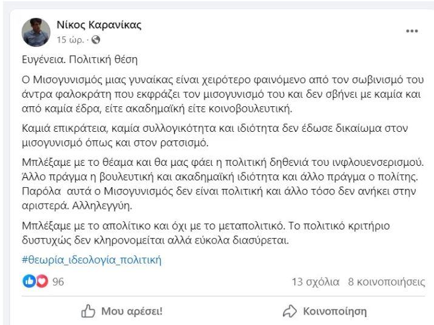Screen dimensions: 434x325
Task: Click thumbs-up icon beside "Μου αρέσει!"
Action: coord(88,312)
